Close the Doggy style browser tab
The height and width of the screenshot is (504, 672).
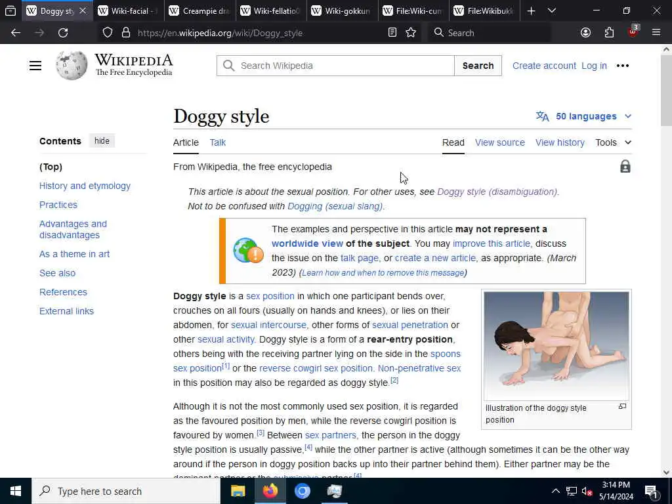pyautogui.click(x=83, y=10)
